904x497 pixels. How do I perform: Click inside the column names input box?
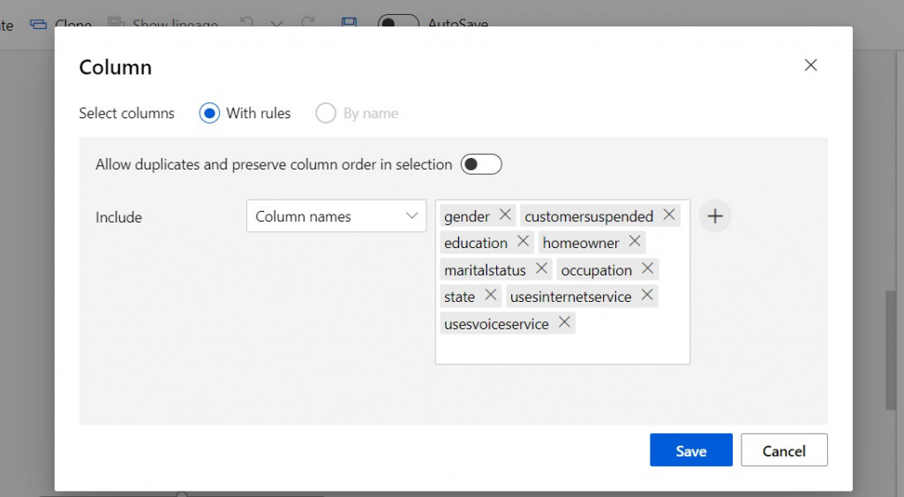[562, 347]
